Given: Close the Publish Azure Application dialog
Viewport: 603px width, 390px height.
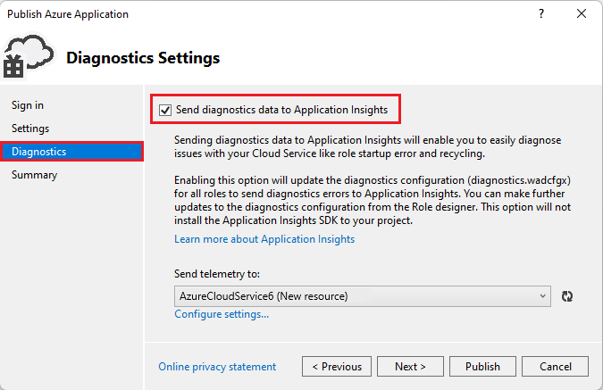Looking at the screenshot, I should (582, 14).
